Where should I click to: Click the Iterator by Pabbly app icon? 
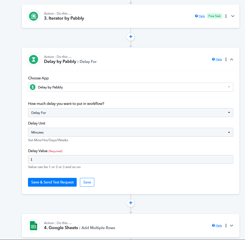tap(34, 16)
